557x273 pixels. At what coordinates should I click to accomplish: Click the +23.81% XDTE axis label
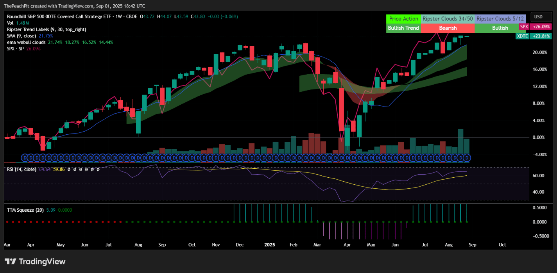point(541,36)
